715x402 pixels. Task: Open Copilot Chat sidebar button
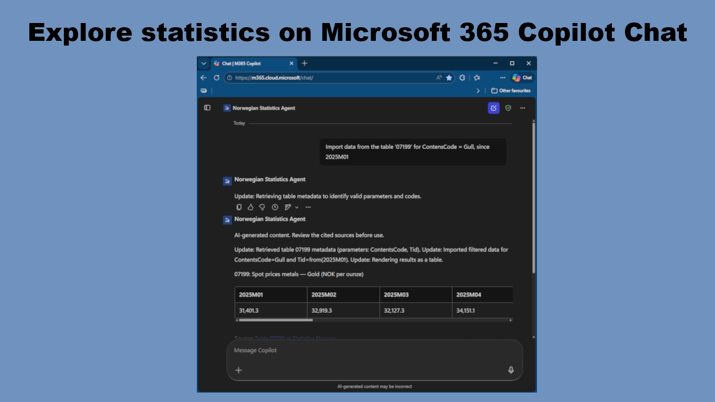pos(522,77)
